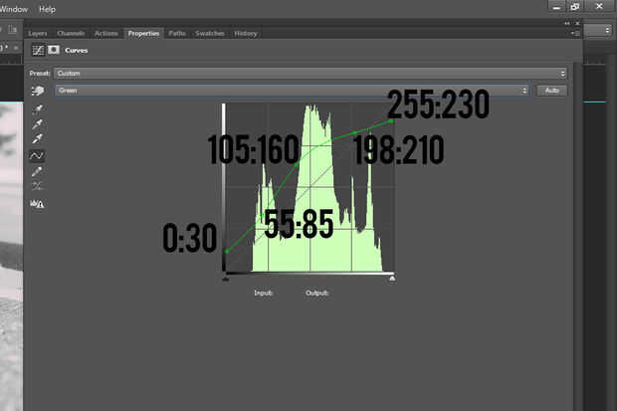Click the white point input slider
The width and height of the screenshot is (617, 411).
[392, 279]
